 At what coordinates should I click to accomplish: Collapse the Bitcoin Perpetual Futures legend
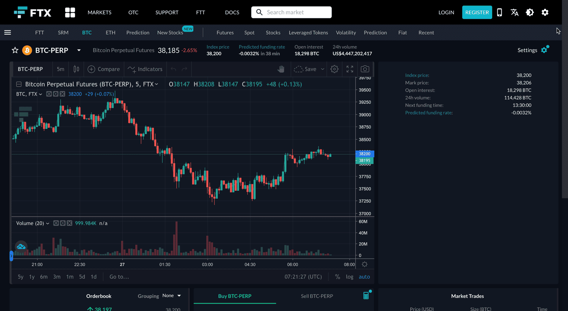19,84
